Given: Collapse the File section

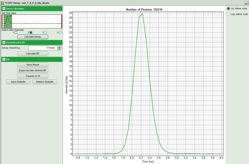Looking at the screenshot, I should (x=3, y=59).
